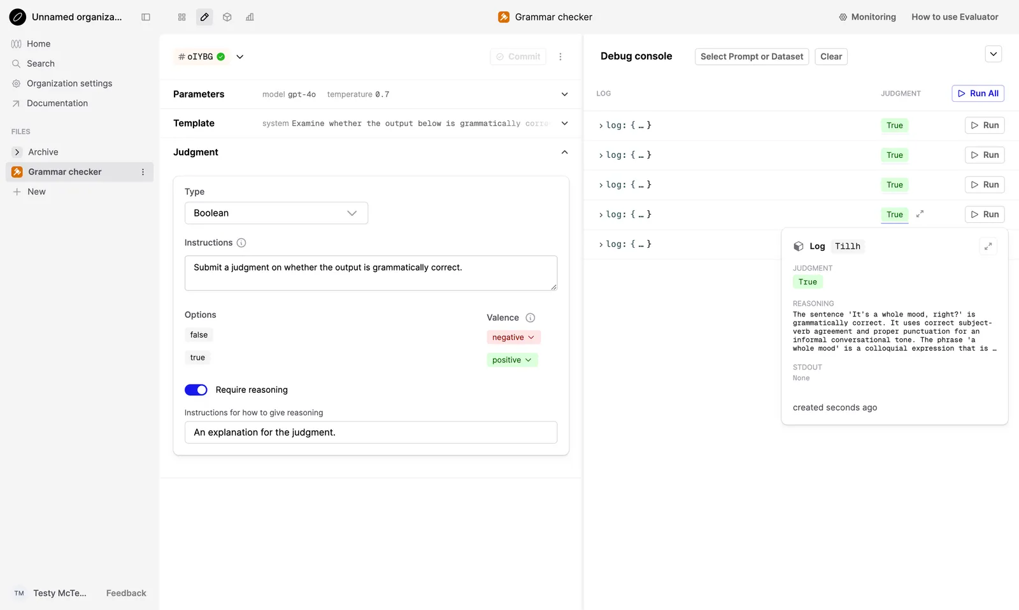This screenshot has height=610, width=1019.
Task: Collapse the Judgment section
Action: 564,152
